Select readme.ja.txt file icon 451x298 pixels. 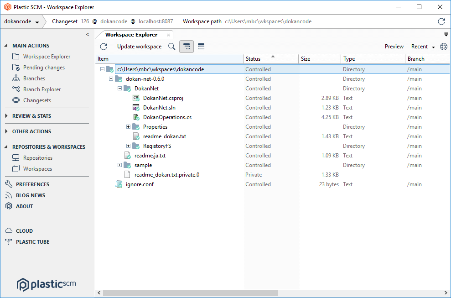[127, 156]
